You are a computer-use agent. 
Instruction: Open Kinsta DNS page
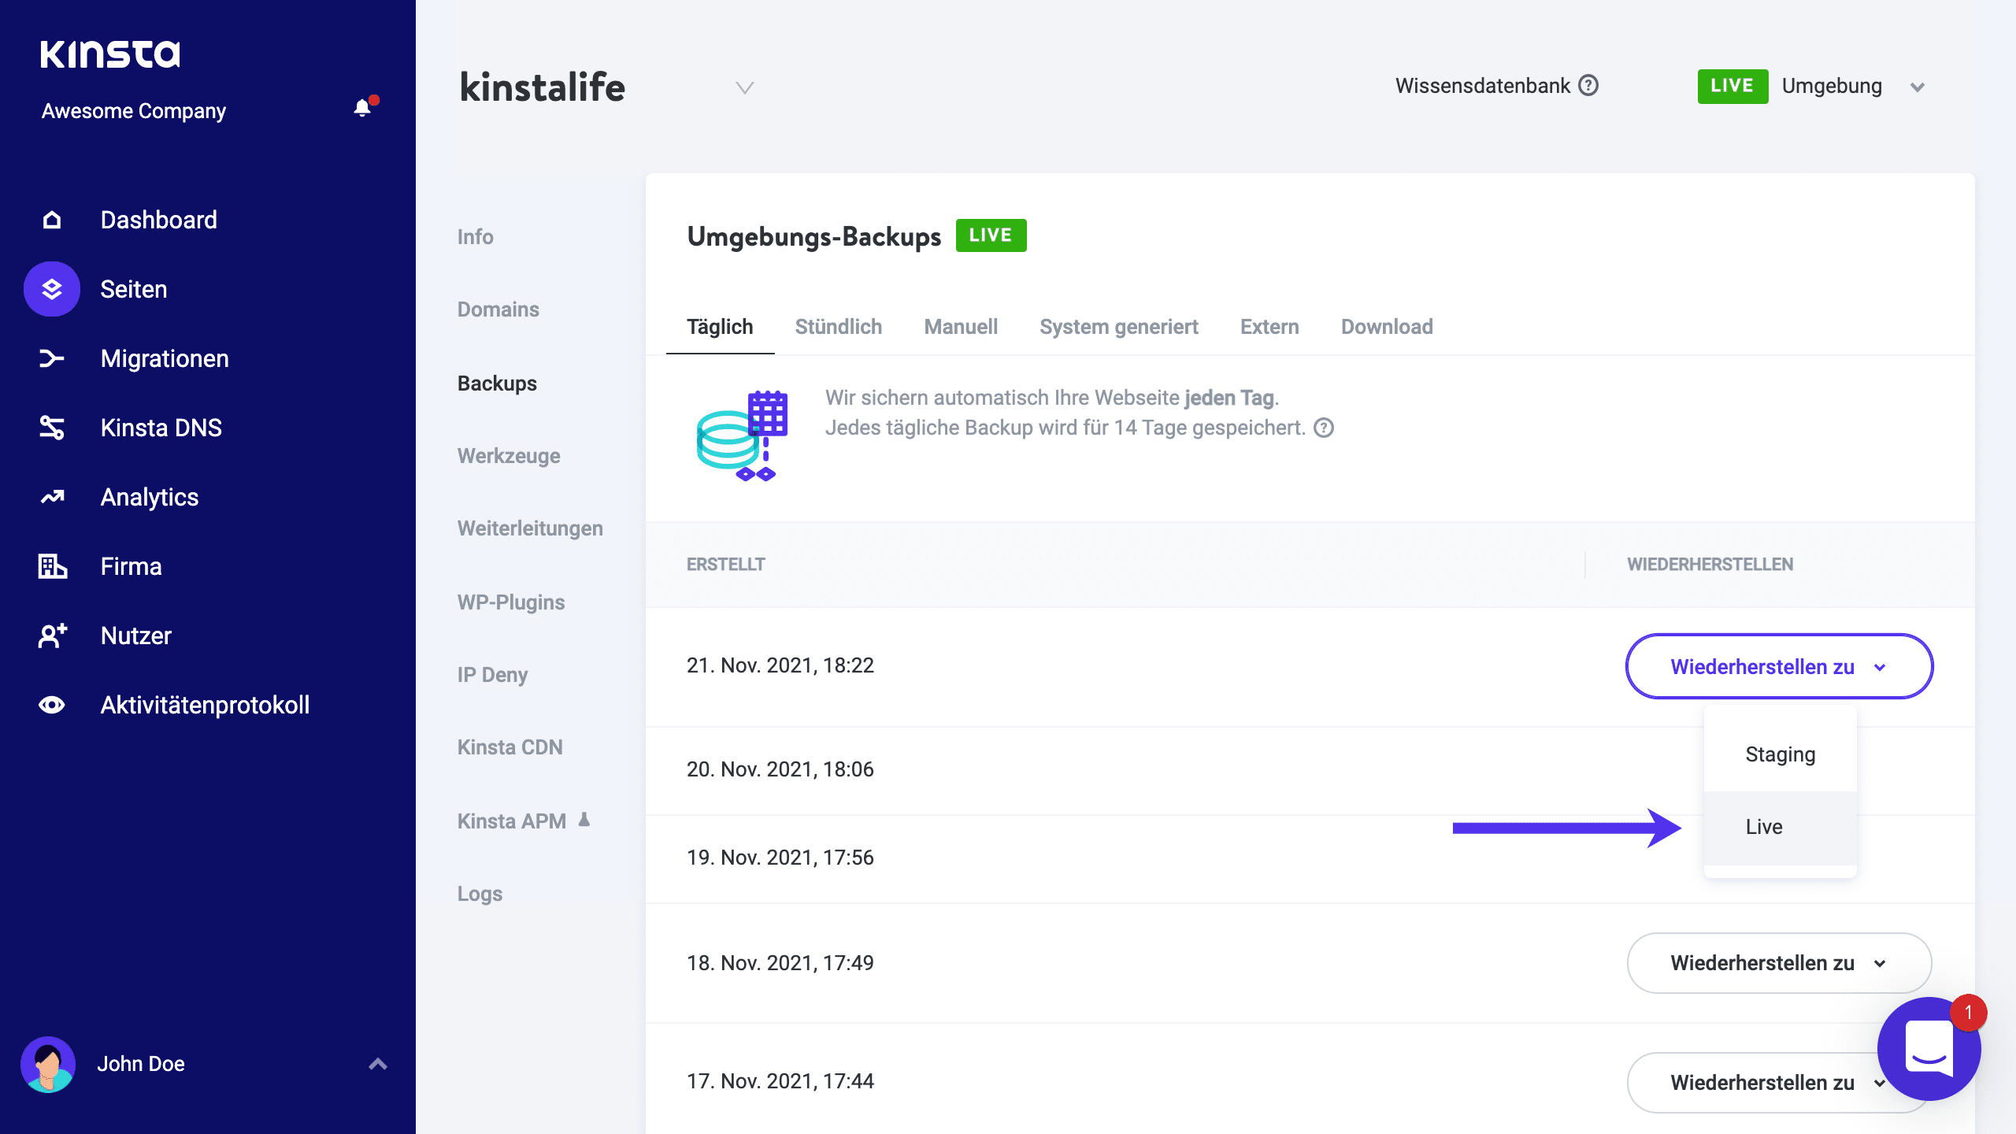(x=161, y=428)
